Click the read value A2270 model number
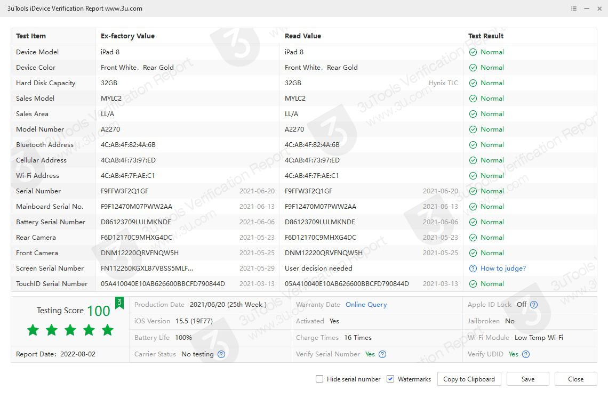This screenshot has width=608, height=399. click(x=294, y=129)
